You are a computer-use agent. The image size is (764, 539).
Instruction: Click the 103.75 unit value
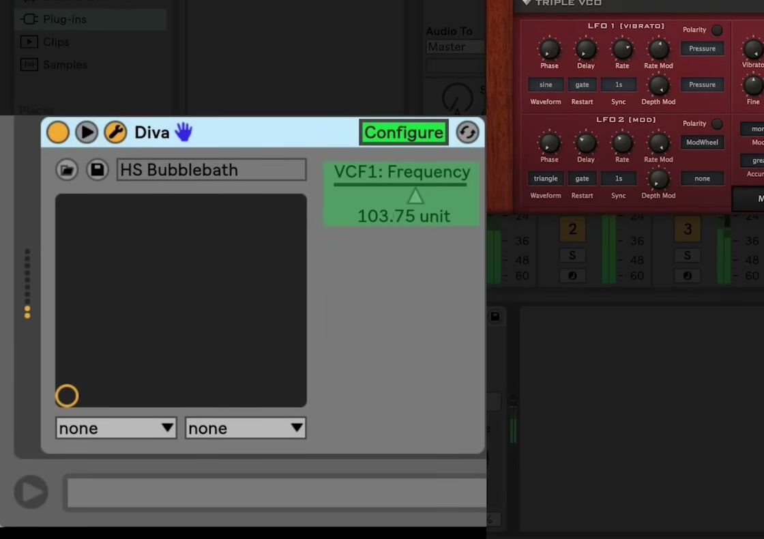[x=403, y=216]
